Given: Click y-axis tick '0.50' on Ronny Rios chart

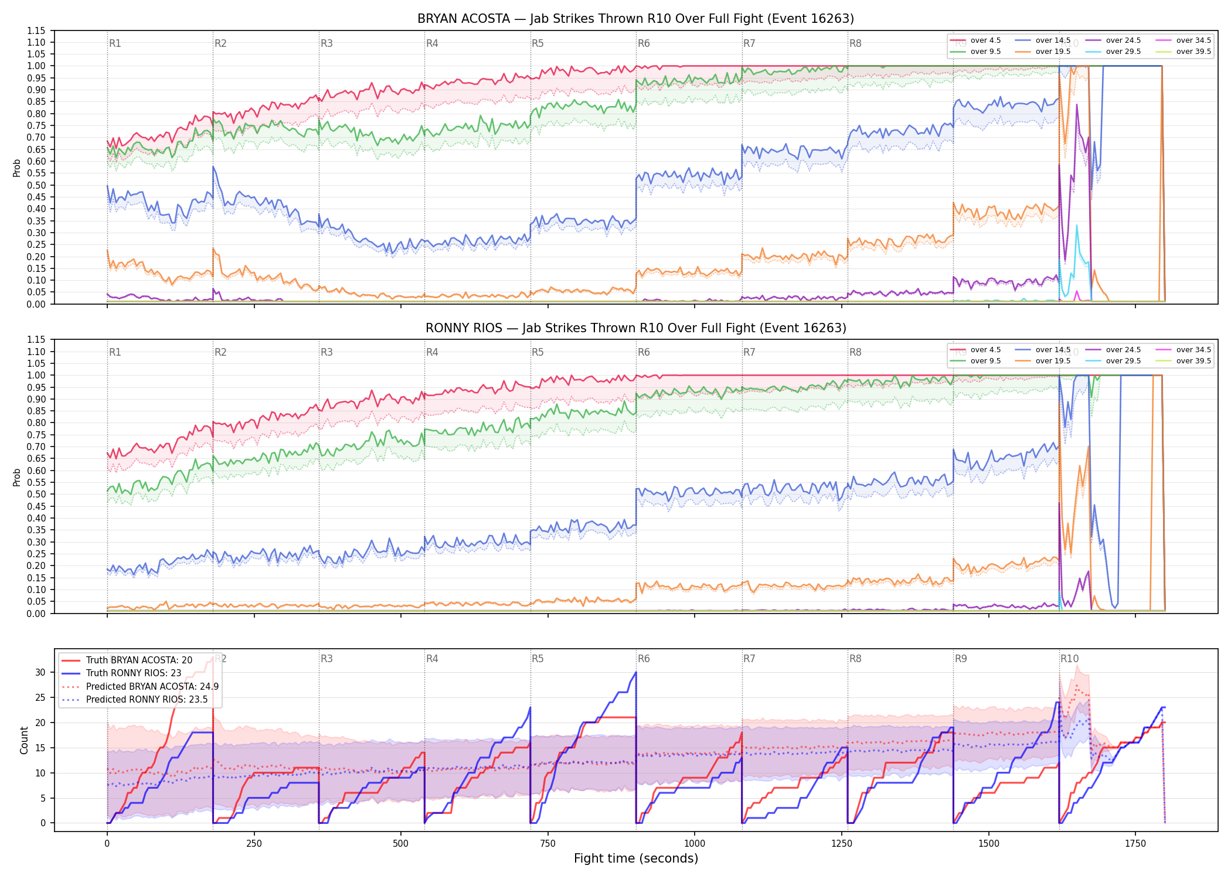Looking at the screenshot, I should (36, 494).
